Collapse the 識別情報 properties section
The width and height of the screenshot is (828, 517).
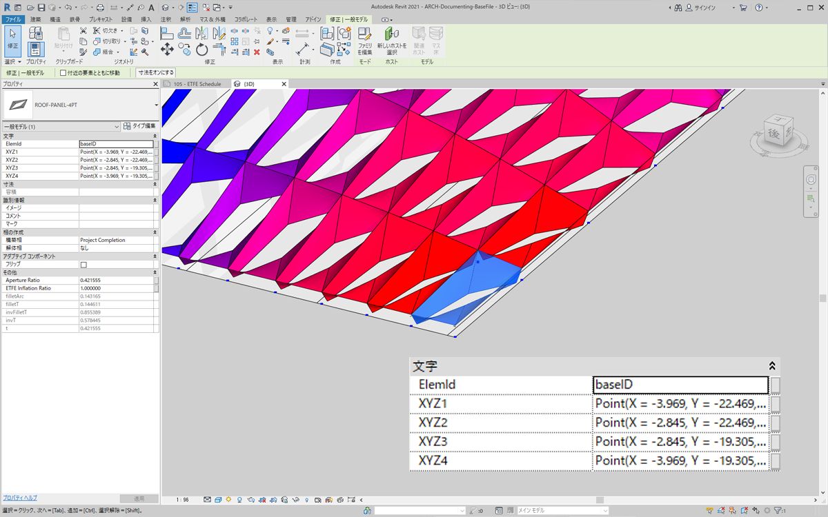[x=155, y=200]
